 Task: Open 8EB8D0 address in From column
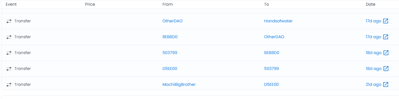(170, 37)
